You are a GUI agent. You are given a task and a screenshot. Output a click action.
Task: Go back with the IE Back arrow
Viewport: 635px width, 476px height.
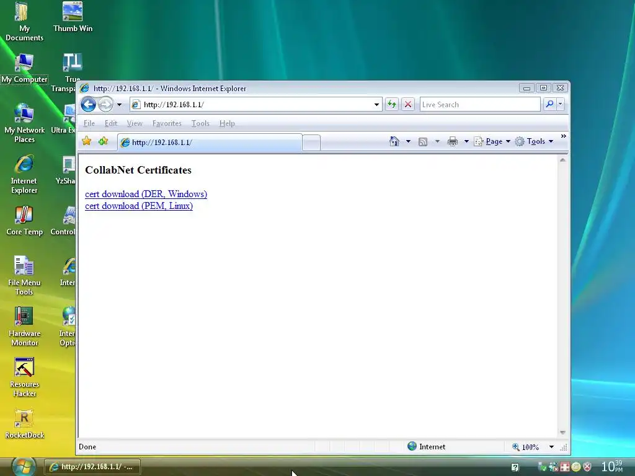coord(88,104)
